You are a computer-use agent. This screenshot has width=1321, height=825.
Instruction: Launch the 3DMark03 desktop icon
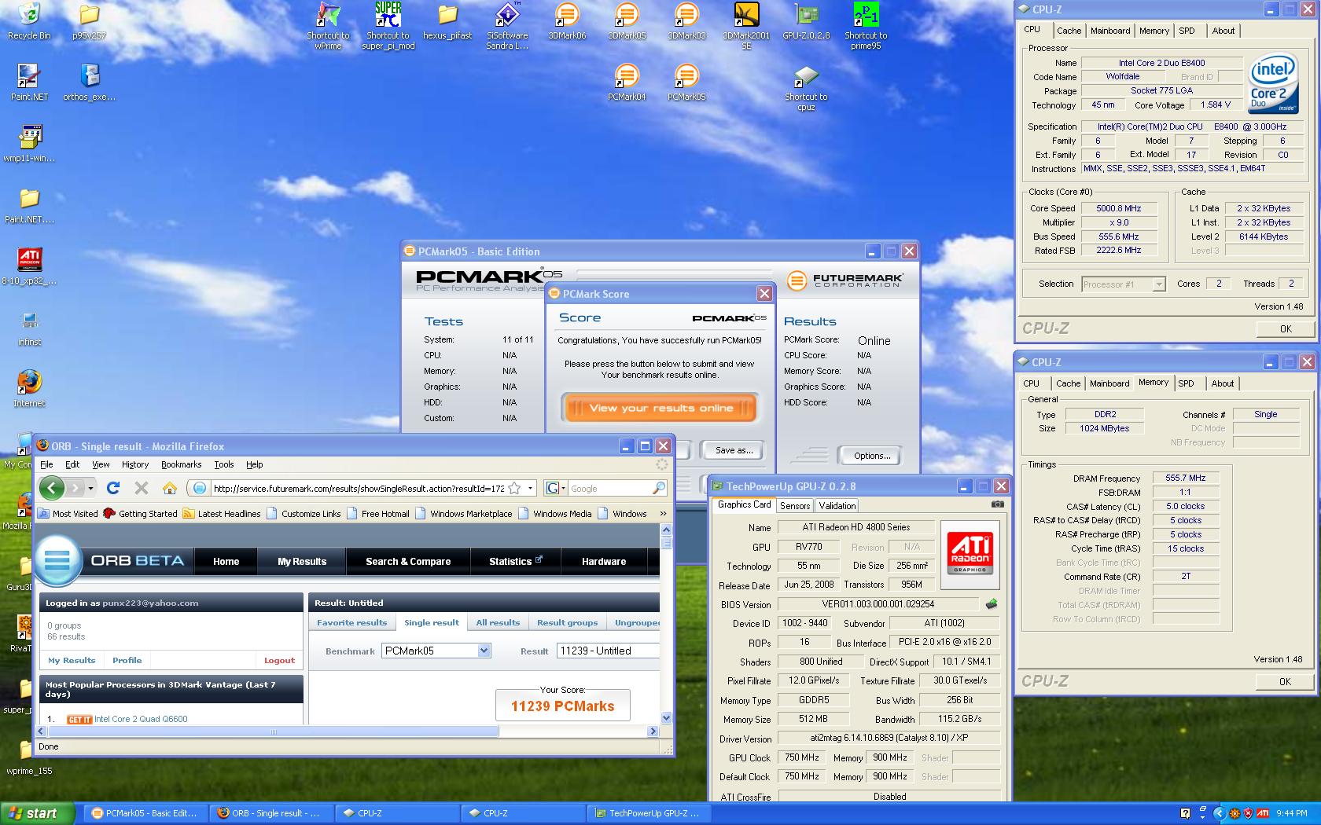tap(686, 21)
